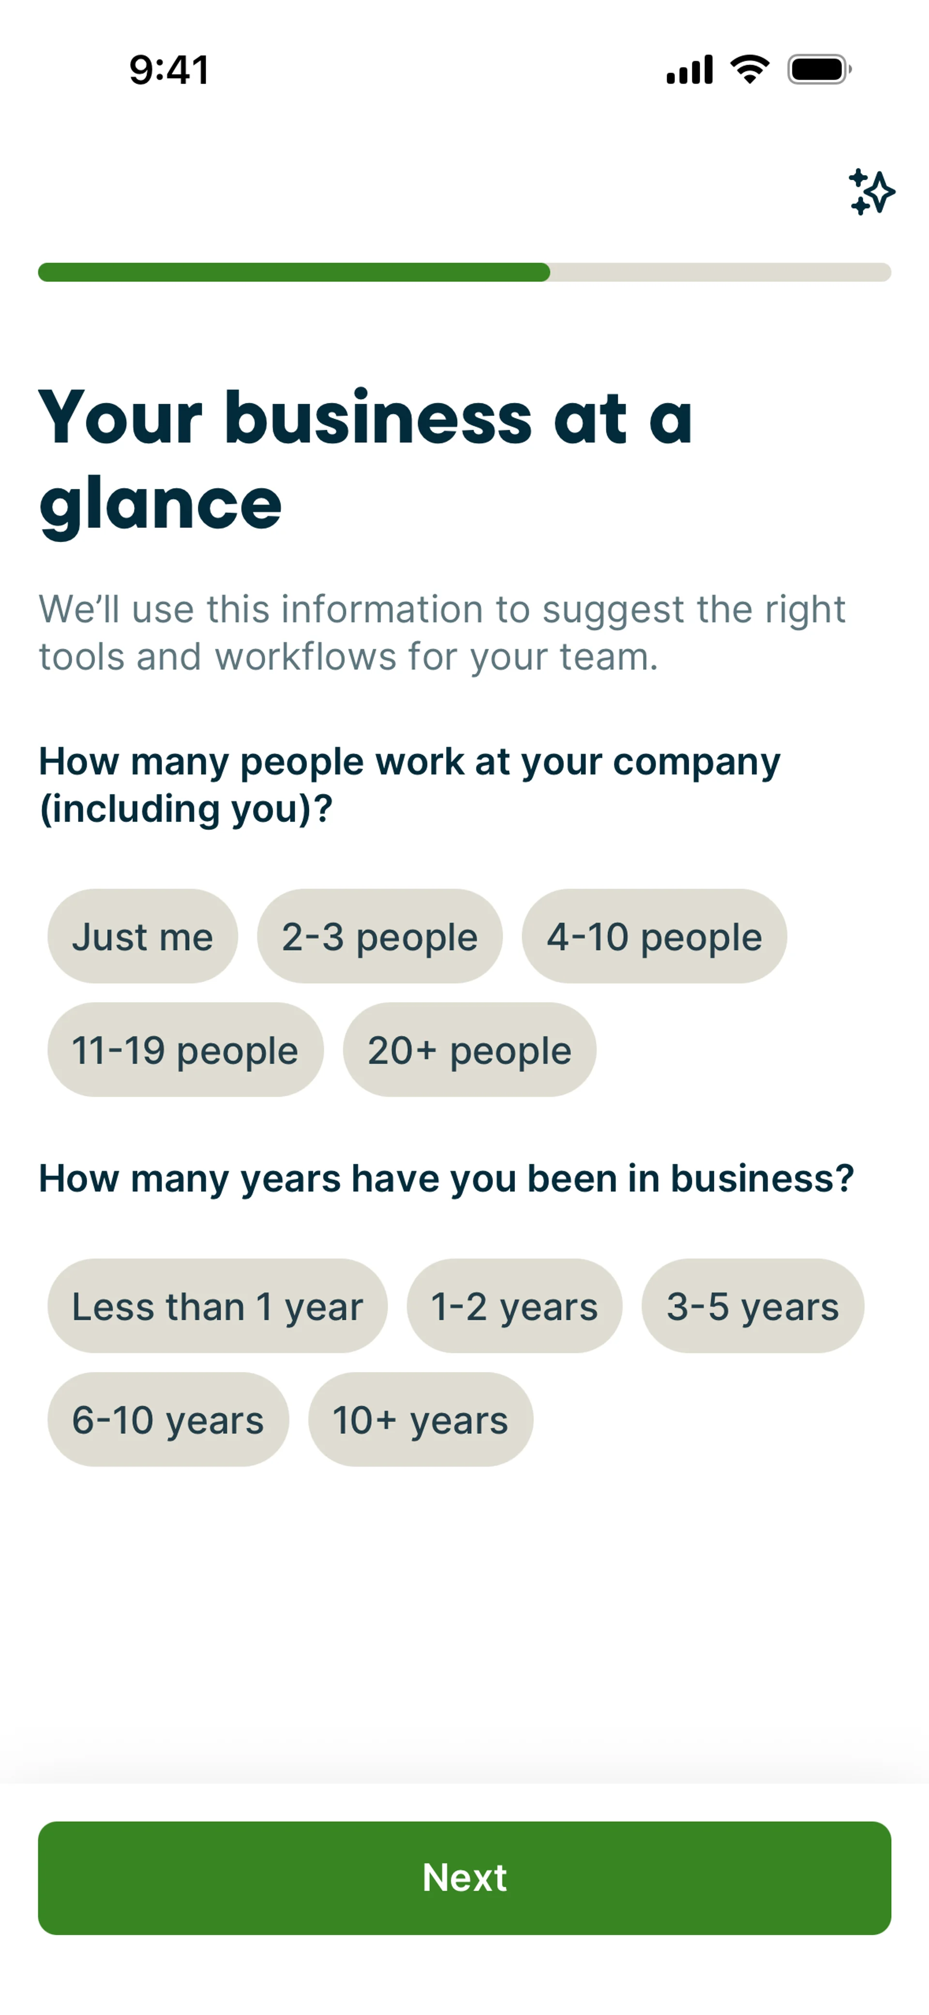This screenshot has width=929, height=2015.
Task: Tap the years in business question text
Action: [x=446, y=1178]
